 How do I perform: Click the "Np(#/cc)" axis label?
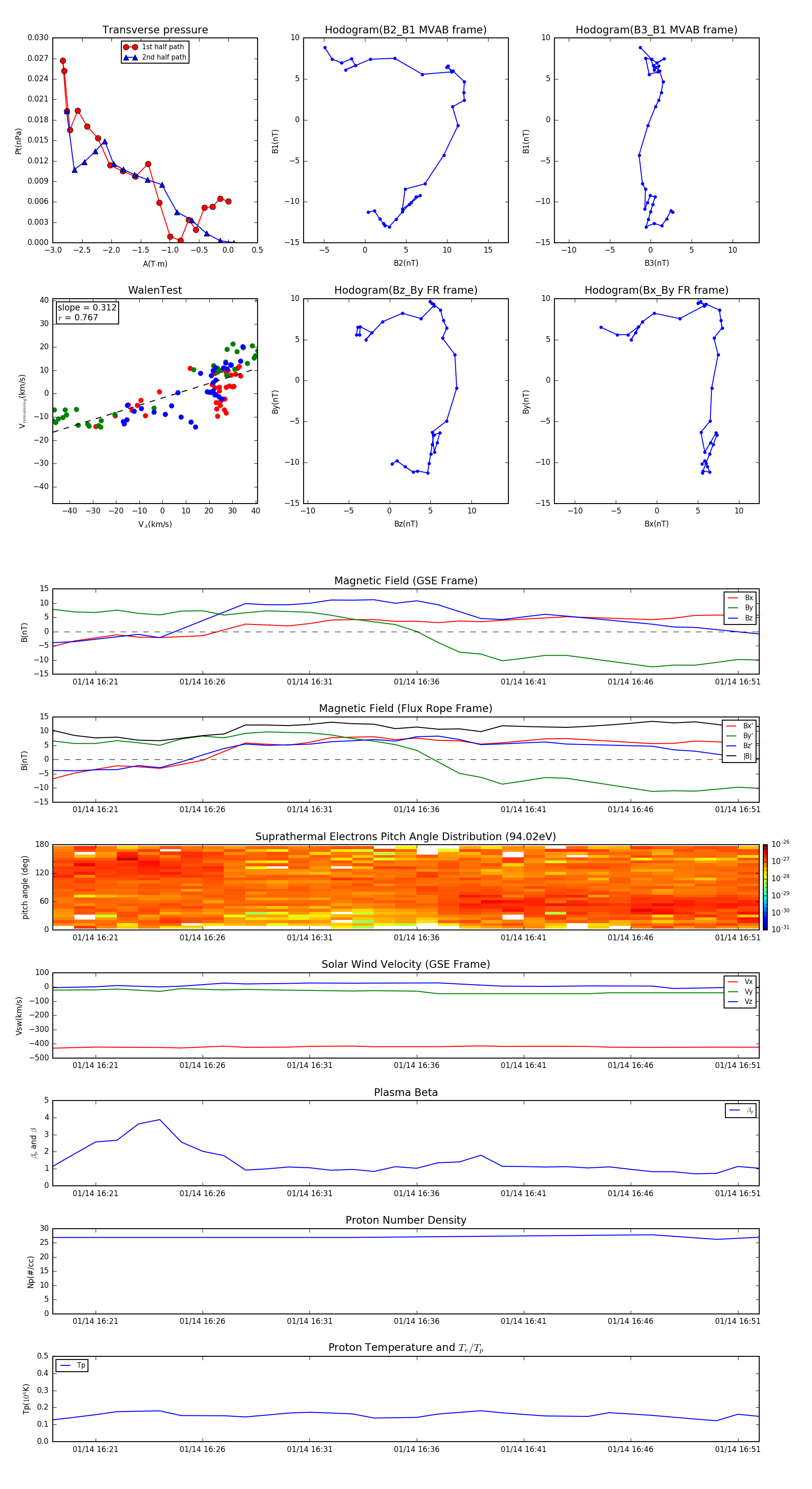coord(31,1272)
